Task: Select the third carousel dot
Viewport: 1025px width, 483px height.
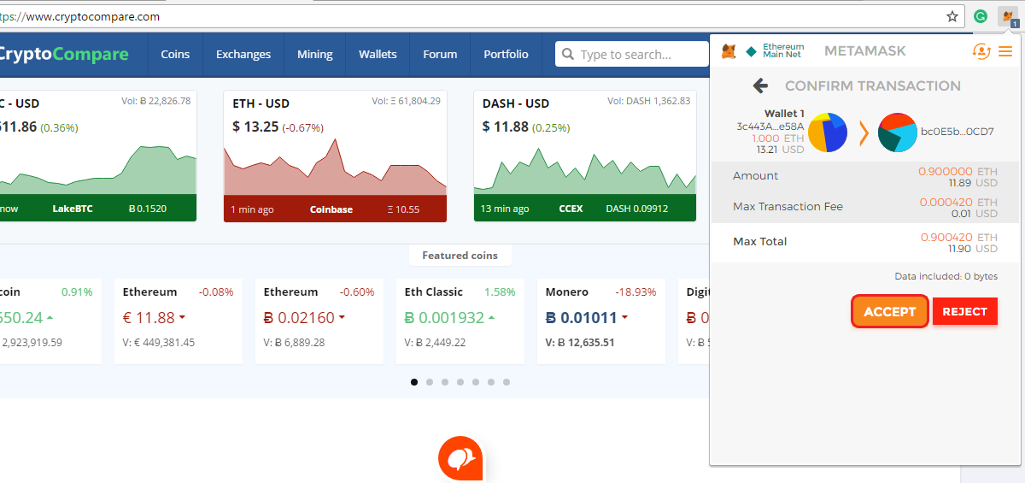Action: click(x=445, y=382)
